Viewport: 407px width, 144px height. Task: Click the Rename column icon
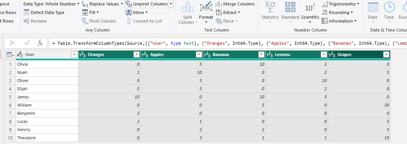27,21
